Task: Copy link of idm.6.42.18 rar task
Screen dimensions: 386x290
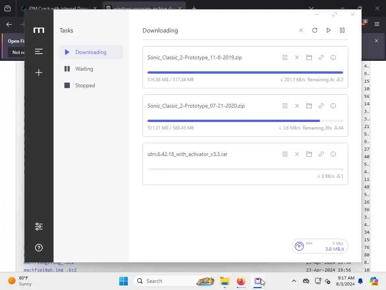Action: pyautogui.click(x=321, y=154)
